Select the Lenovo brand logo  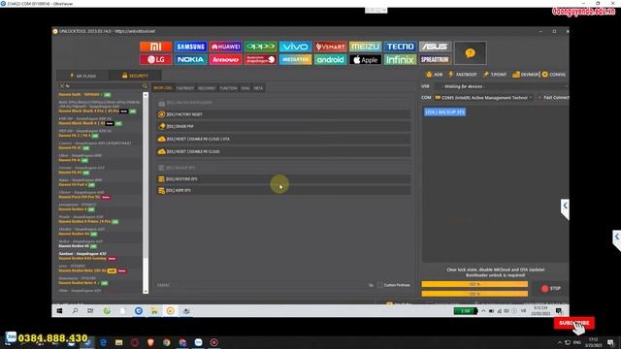coord(225,60)
